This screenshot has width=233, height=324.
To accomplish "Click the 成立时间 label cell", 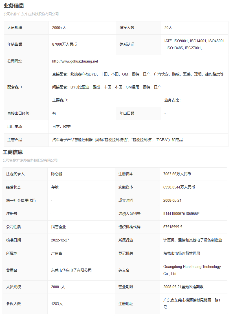I will (137, 200).
